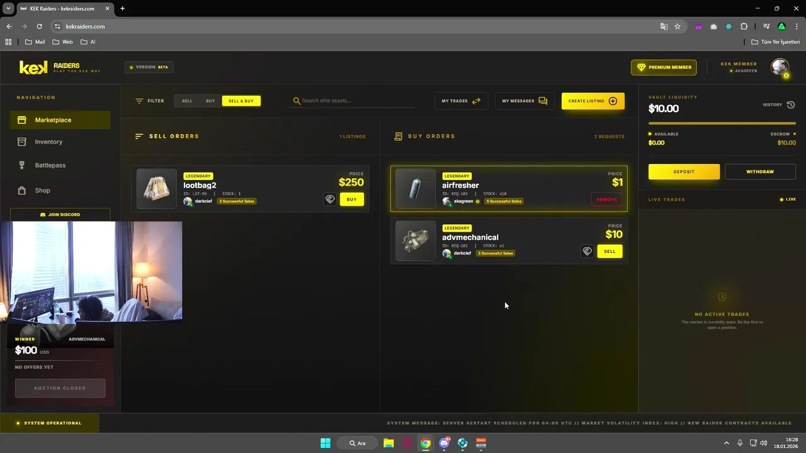806x453 pixels.
Task: Open a new browser tab
Action: [122, 8]
